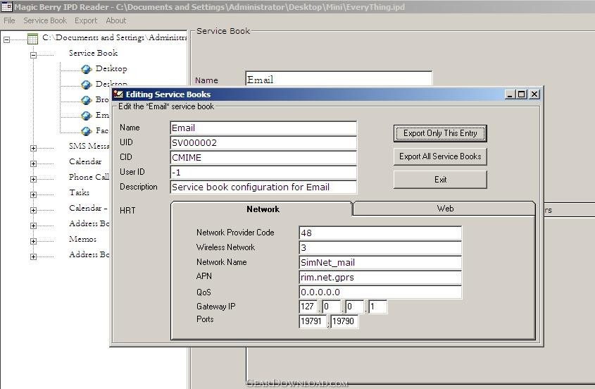Expand the first Calendar tree node
Screen dimensions: 595x389
point(33,163)
